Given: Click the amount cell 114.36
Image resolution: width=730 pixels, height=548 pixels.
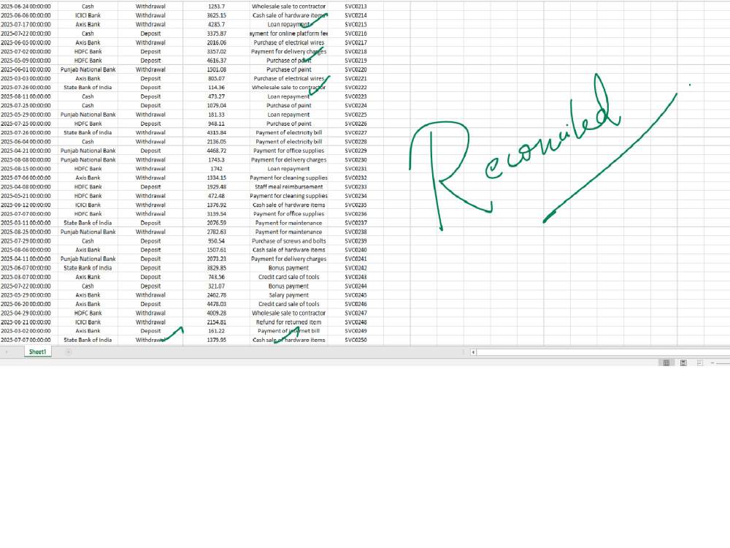Looking at the screenshot, I should coord(217,88).
